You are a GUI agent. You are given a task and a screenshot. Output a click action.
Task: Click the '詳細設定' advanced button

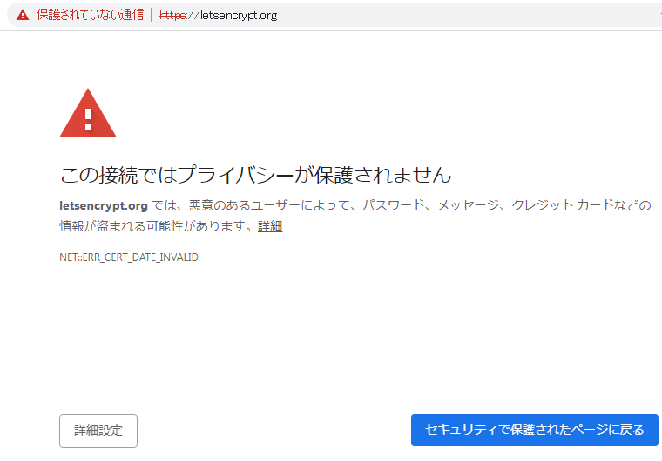[98, 431]
